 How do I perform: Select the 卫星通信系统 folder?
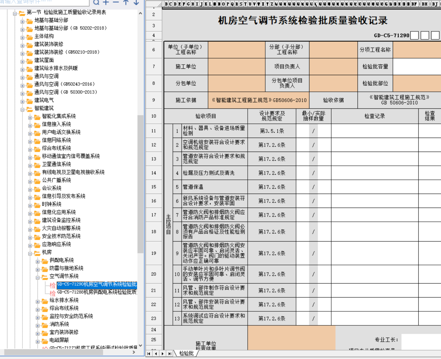(56, 164)
